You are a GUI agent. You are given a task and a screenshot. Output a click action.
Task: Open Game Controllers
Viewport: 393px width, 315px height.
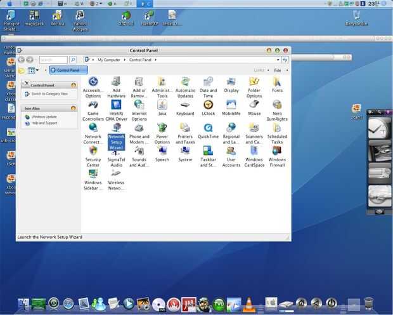[93, 111]
